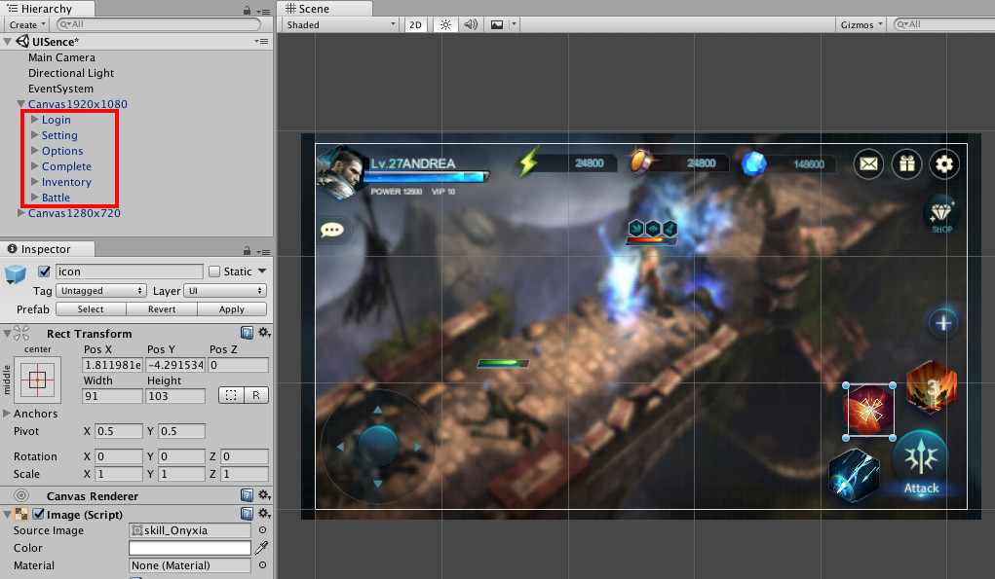995x579 pixels.
Task: Open the Layer UI dropdown
Action: pos(225,291)
